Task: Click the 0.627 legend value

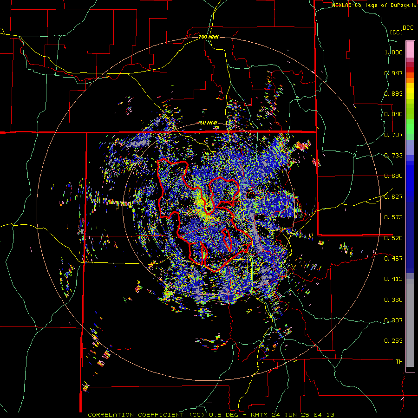Action: [x=393, y=197]
